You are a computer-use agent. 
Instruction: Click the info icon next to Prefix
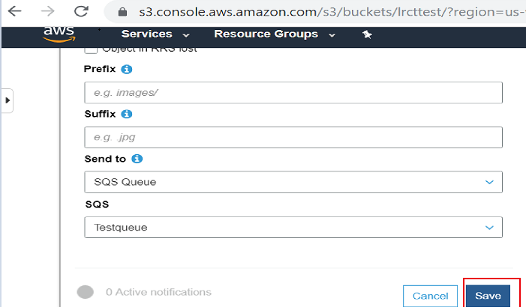(126, 70)
